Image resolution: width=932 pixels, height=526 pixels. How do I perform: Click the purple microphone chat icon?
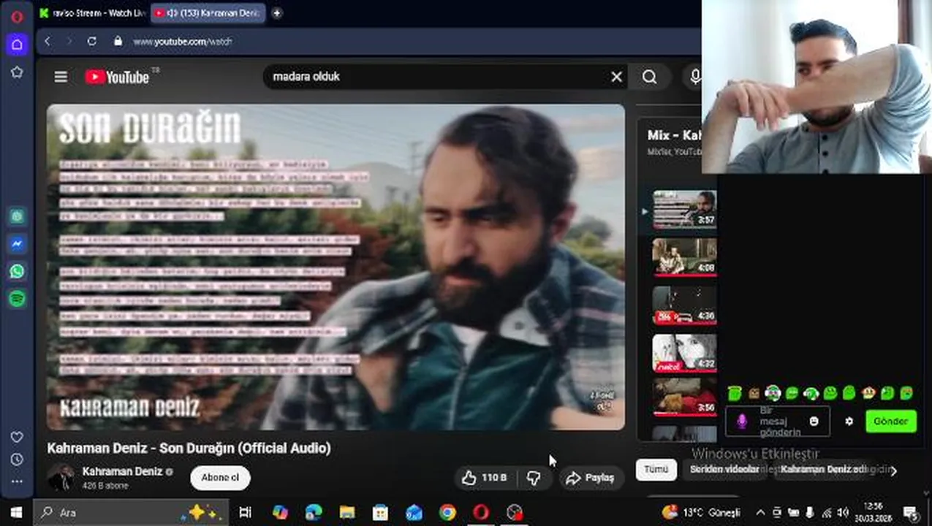point(741,422)
